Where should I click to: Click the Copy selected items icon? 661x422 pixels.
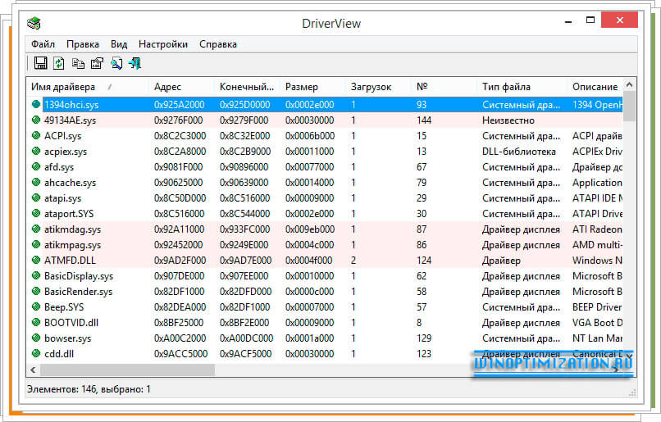(x=78, y=63)
